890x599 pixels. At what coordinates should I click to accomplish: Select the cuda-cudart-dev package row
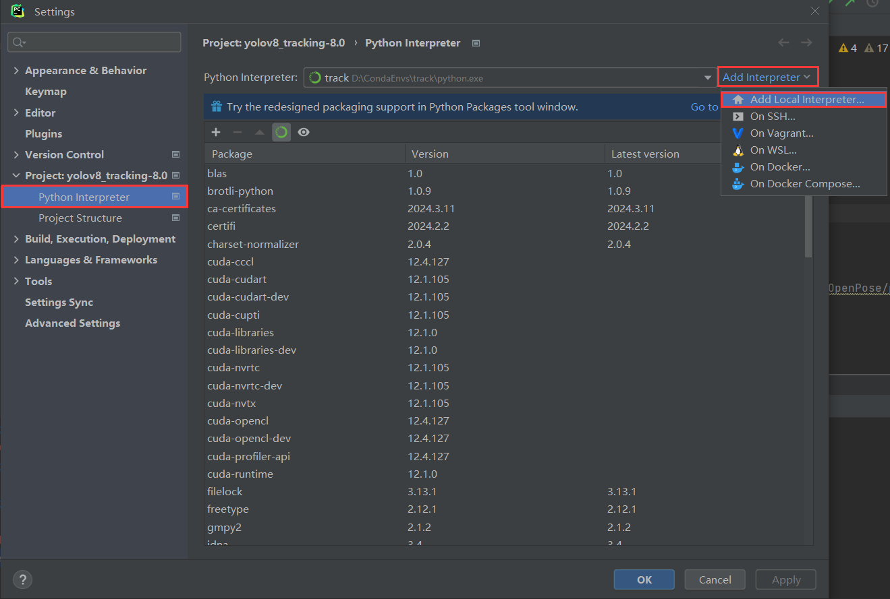(x=505, y=296)
